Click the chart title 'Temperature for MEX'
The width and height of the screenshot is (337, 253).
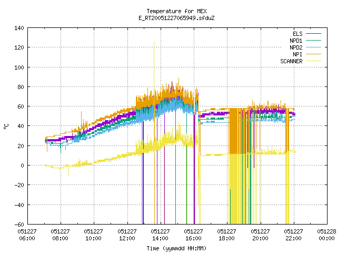tap(176, 11)
